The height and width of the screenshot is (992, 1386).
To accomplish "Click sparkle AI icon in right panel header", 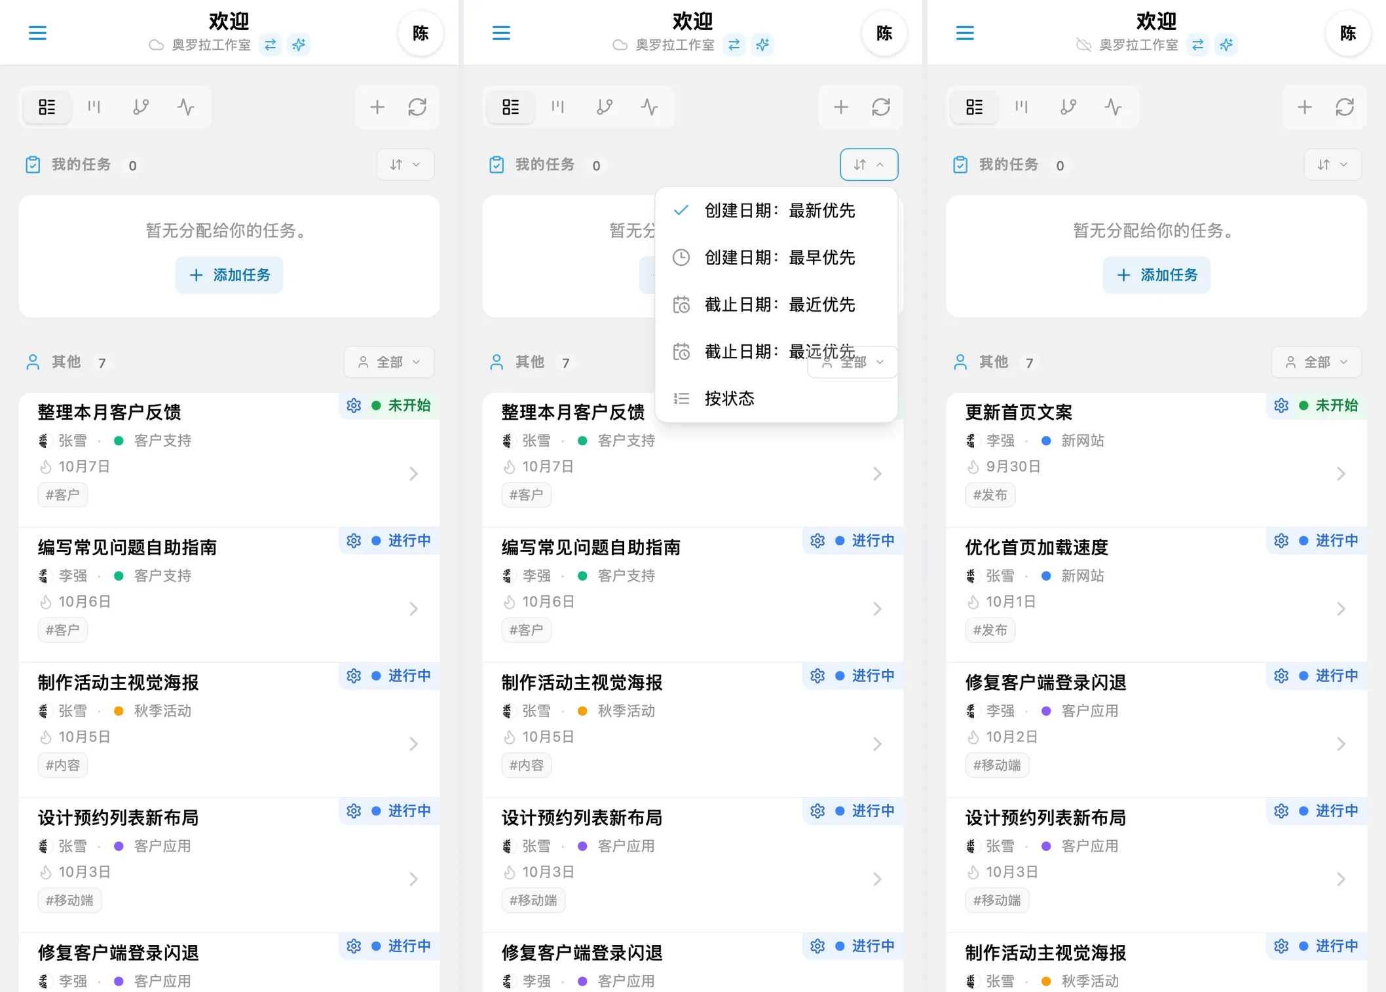I will (x=1226, y=45).
